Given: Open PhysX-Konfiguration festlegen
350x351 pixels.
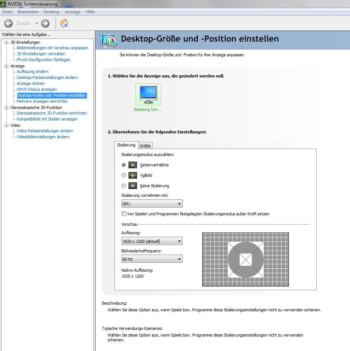Looking at the screenshot, I should tap(44, 60).
